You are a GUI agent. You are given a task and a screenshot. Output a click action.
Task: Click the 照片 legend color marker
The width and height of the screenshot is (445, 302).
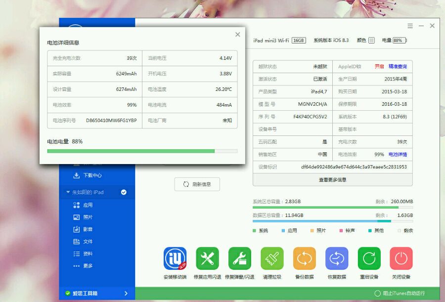point(312,231)
